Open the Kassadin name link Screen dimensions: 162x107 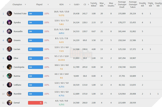click(x=18, y=31)
